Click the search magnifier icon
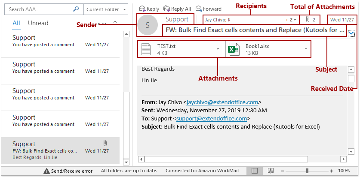Screen dimensions: 360x177 click(76, 9)
